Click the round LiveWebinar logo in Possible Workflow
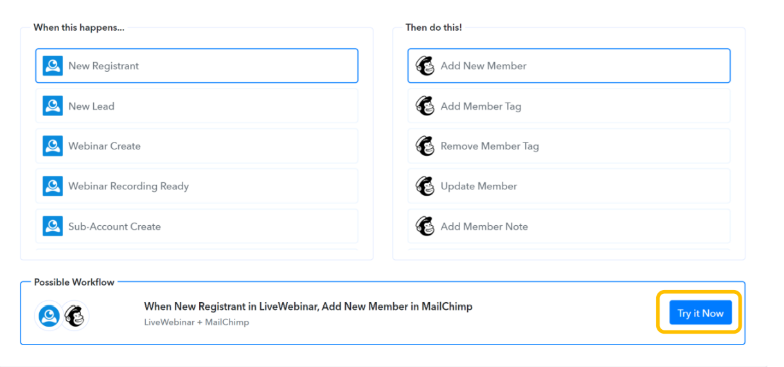Viewport: 784px width, 367px height. pos(49,315)
